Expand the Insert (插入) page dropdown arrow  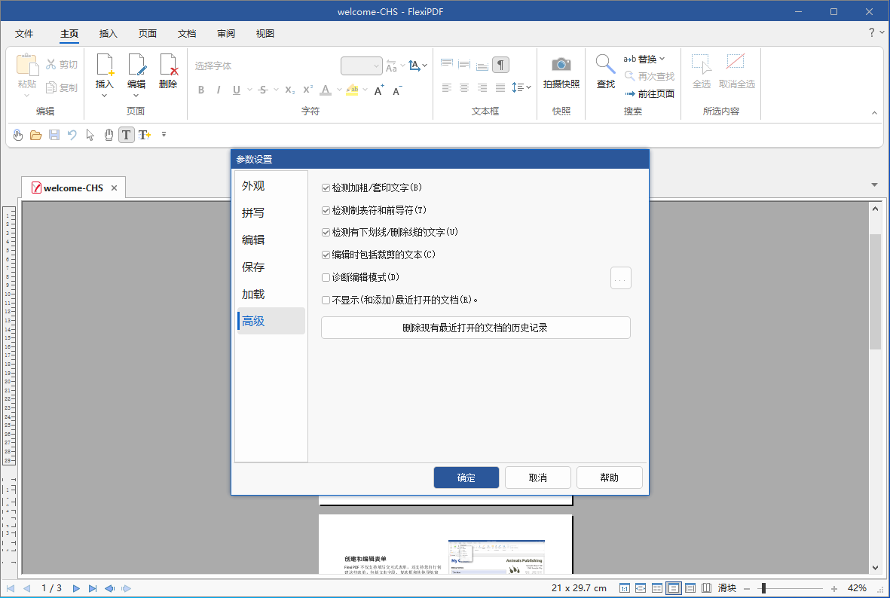tap(105, 96)
